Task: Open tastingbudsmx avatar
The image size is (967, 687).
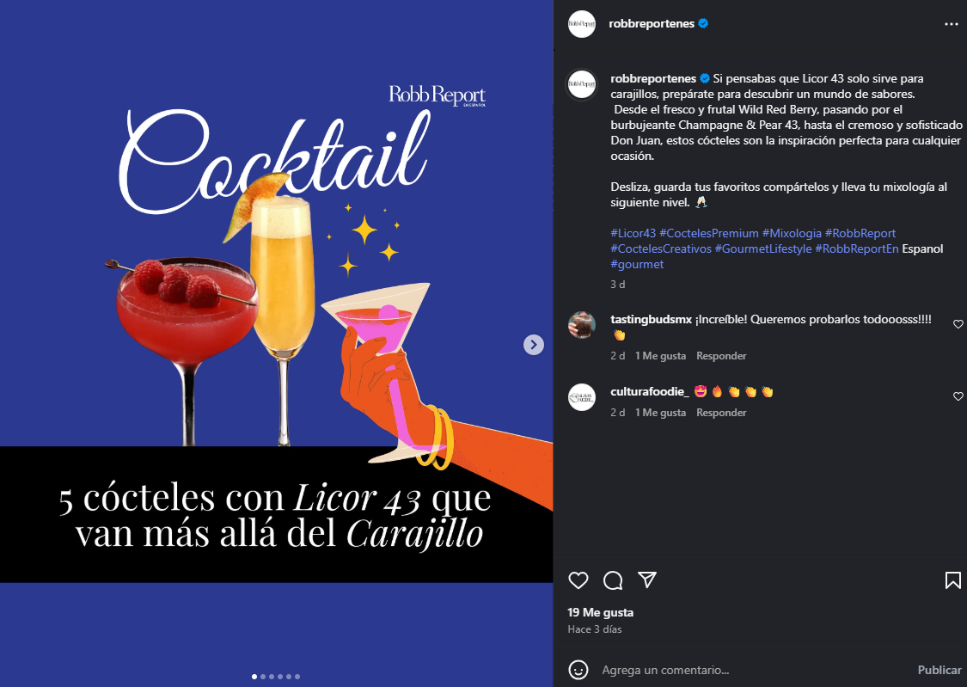Action: click(x=582, y=325)
